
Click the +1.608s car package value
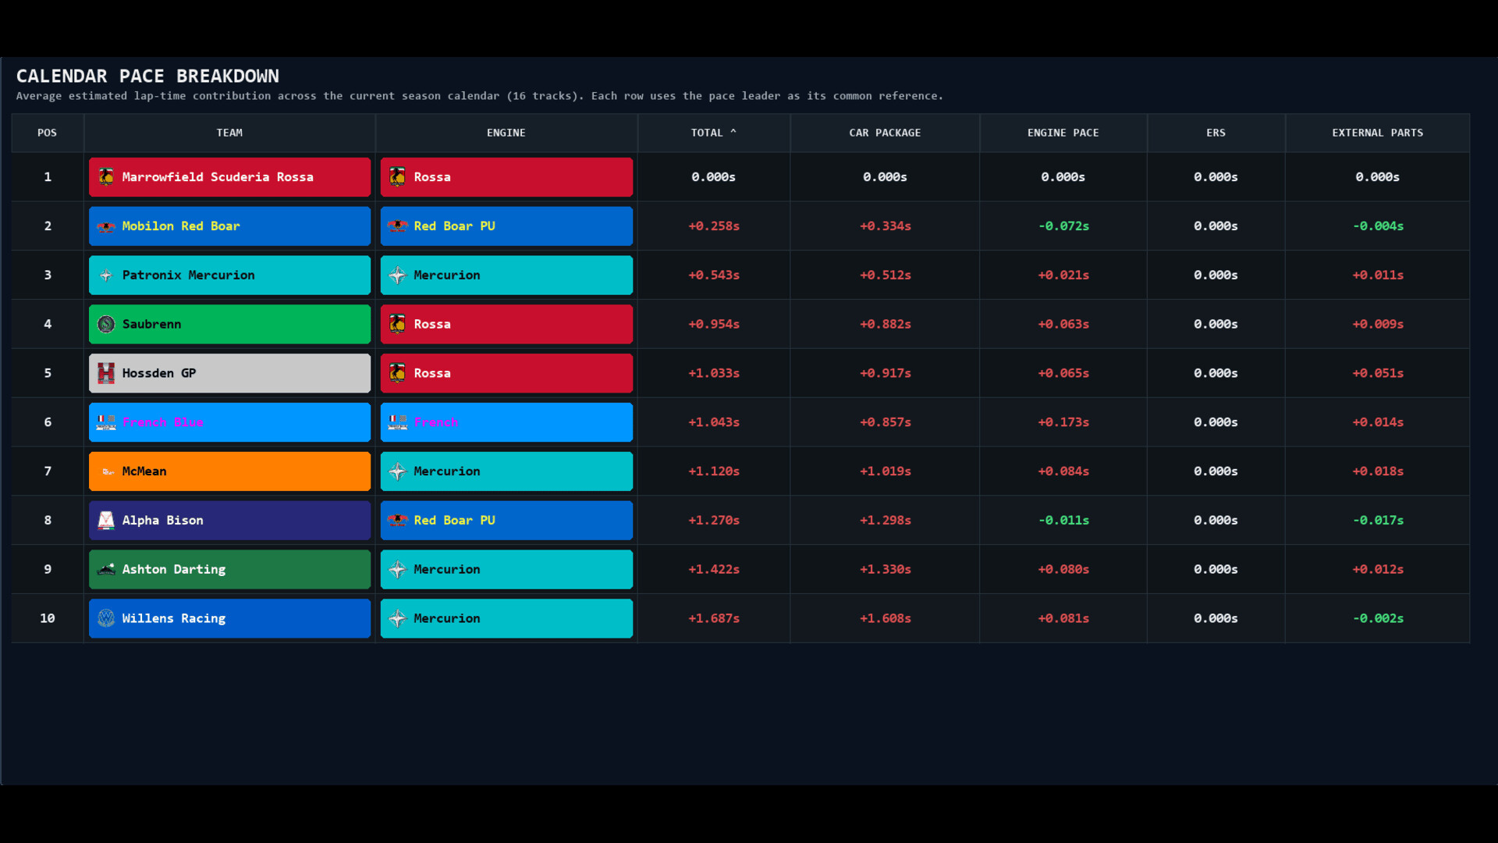(886, 618)
